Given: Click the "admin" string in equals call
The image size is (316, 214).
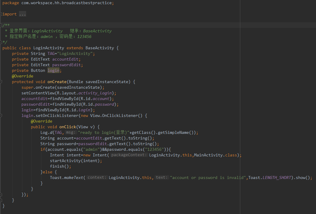Looking at the screenshot, I should pos(91,149).
